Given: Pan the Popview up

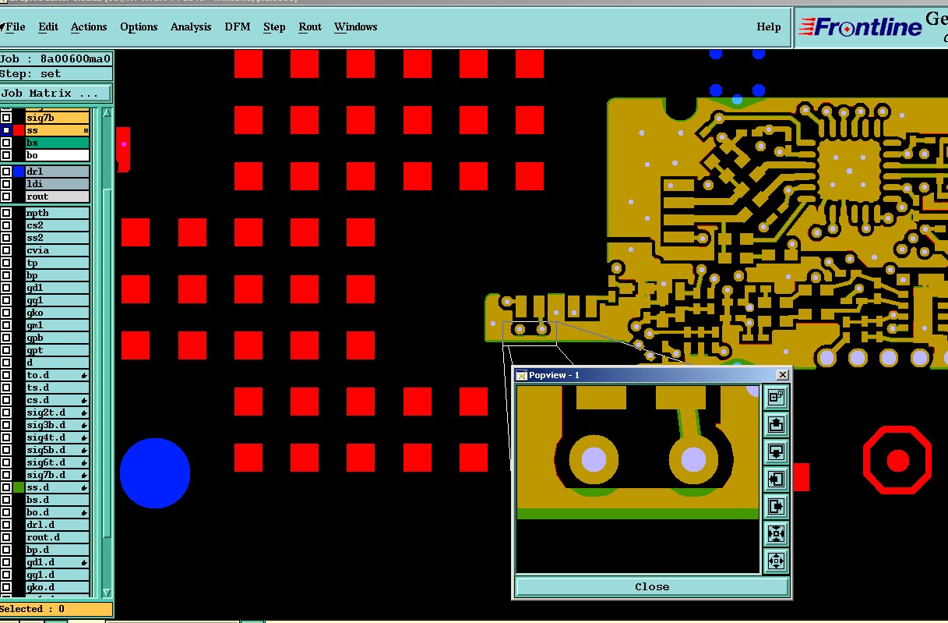Looking at the screenshot, I should (776, 425).
